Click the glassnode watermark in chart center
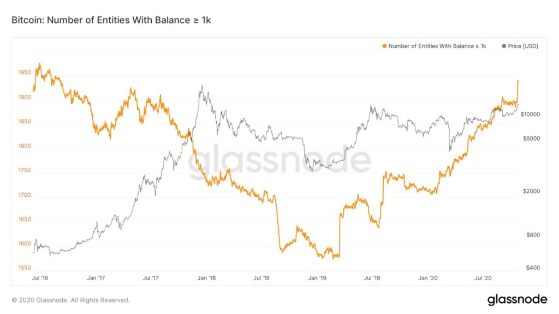Viewport: 559px width, 314px height. pos(279,162)
